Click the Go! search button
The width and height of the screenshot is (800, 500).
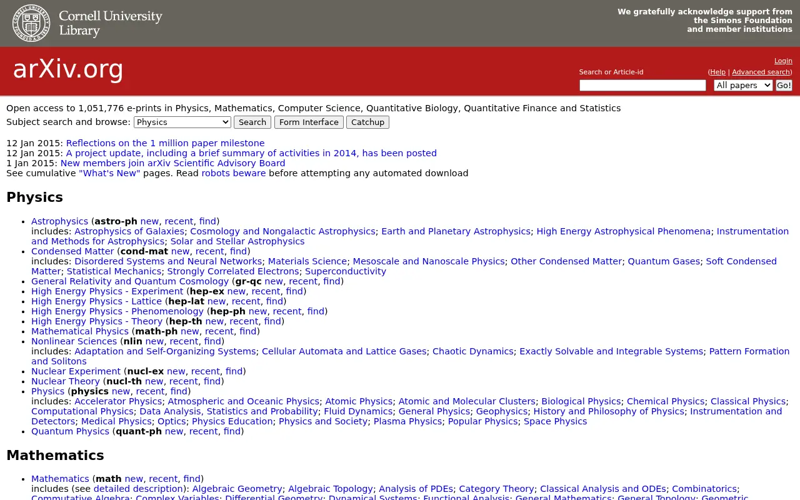pos(784,85)
